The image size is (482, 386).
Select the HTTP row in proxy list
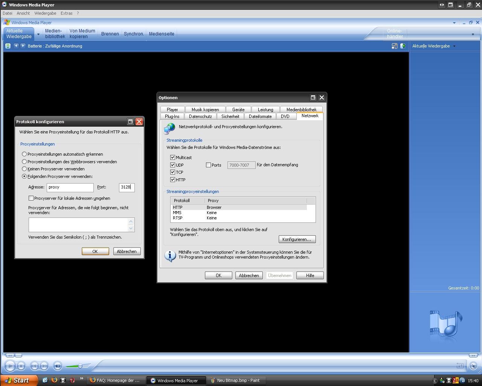(239, 207)
